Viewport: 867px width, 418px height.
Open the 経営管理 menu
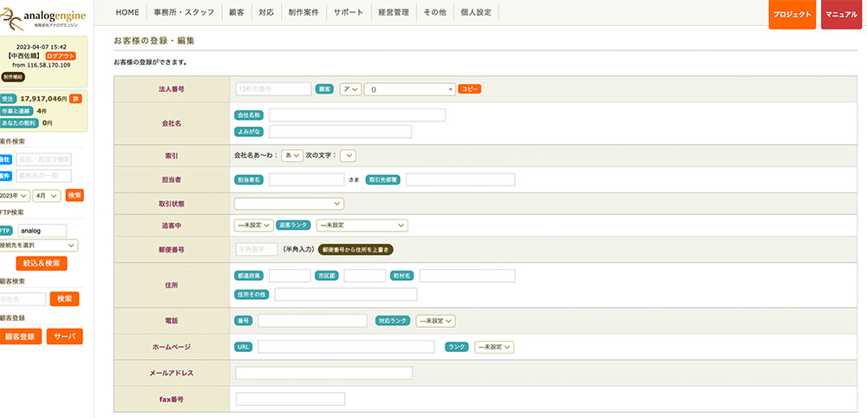394,12
